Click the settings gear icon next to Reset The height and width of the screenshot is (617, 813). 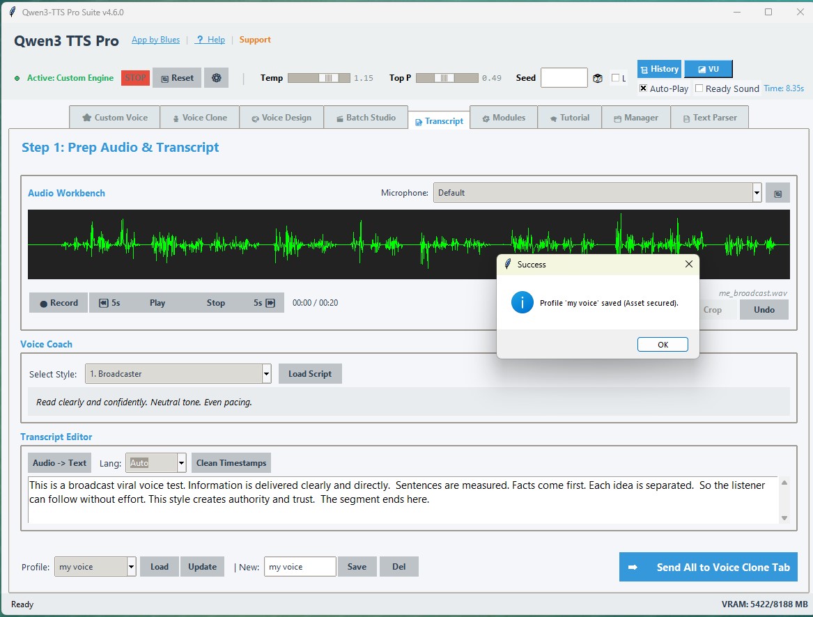click(216, 78)
